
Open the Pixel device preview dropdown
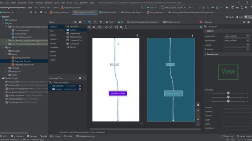tap(110, 22)
